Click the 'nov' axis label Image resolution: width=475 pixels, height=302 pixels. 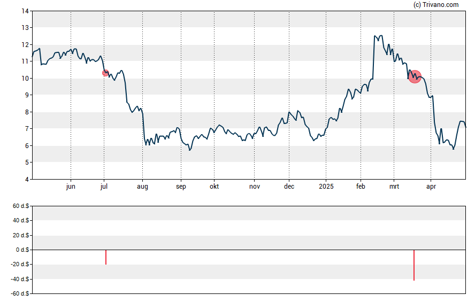(255, 187)
